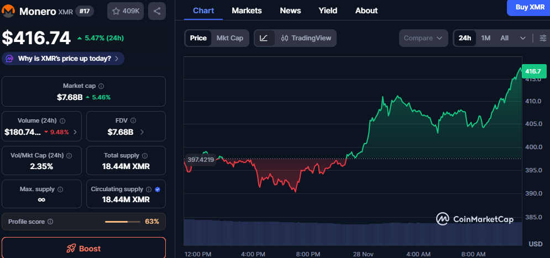The height and width of the screenshot is (258, 550).
Task: Click the Market cap info icon
Action: 101,86
